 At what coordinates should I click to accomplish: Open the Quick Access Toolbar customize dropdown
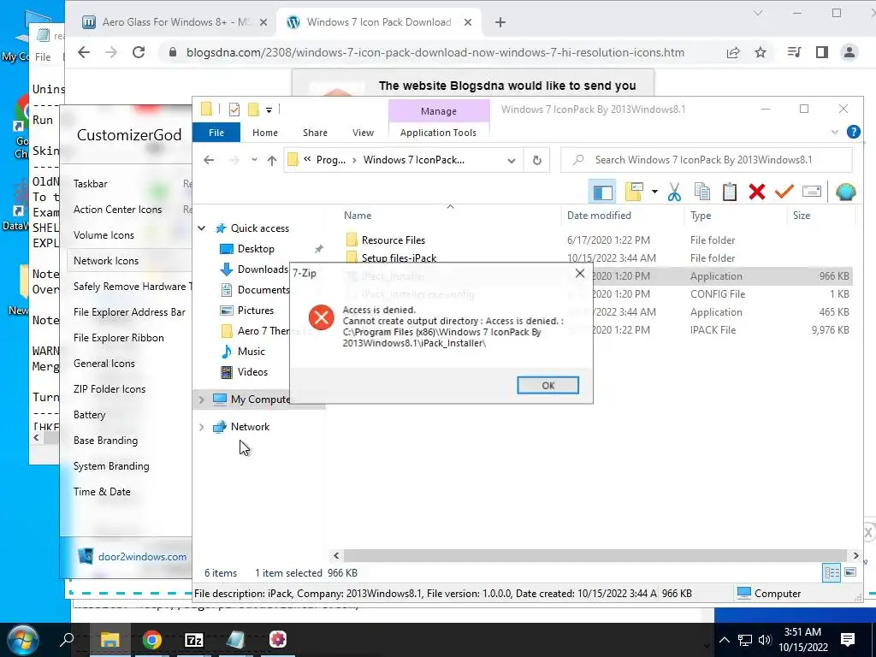[269, 110]
